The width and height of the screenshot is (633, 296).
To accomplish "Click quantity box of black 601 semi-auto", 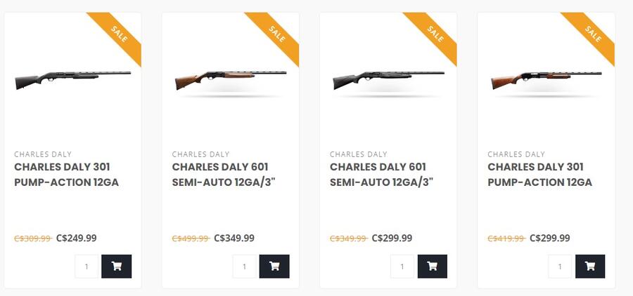I will [402, 267].
